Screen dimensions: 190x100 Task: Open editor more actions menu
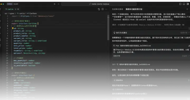[106, 9]
